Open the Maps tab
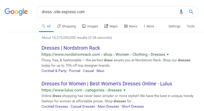This screenshot has height=111, width=204. click(111, 26)
